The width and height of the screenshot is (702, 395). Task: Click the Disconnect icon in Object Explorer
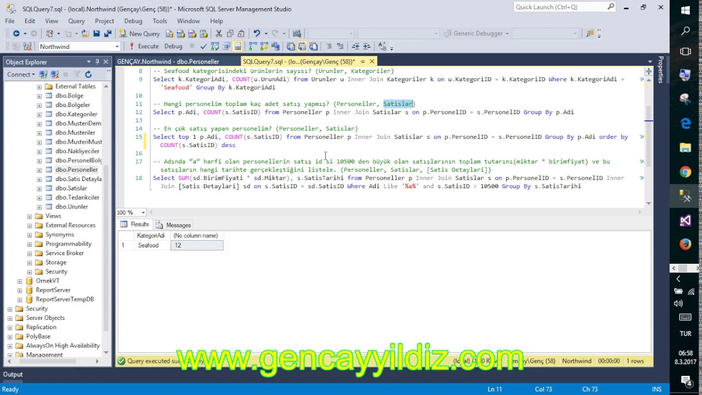coord(54,74)
